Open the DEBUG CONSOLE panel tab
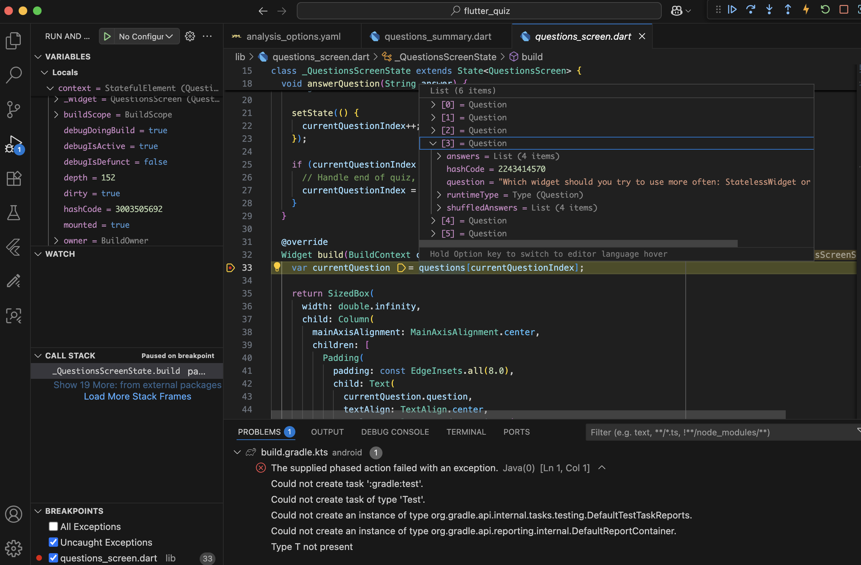The height and width of the screenshot is (565, 861). [395, 432]
